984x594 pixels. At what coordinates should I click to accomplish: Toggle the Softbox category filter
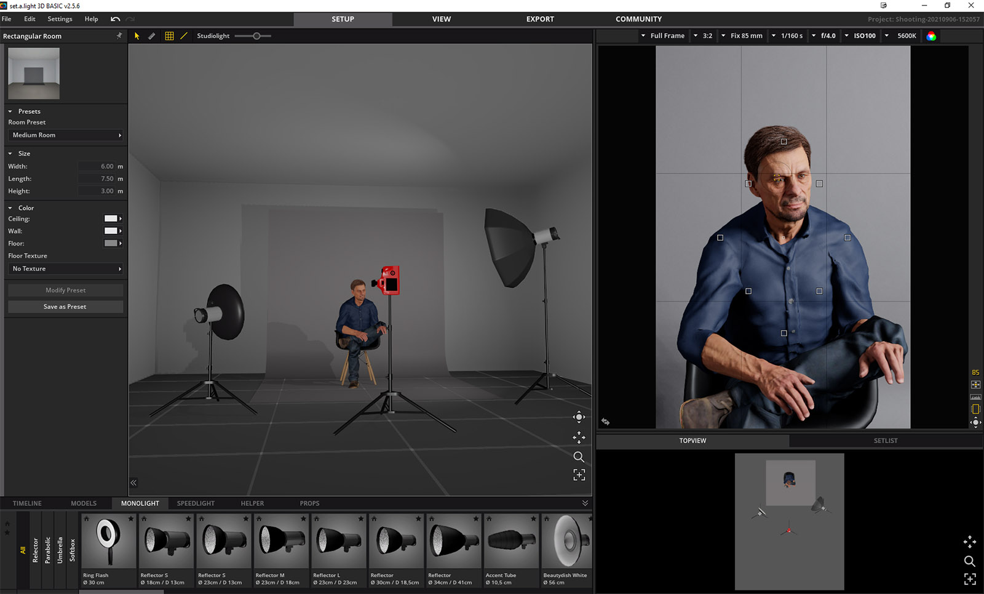[x=72, y=550]
